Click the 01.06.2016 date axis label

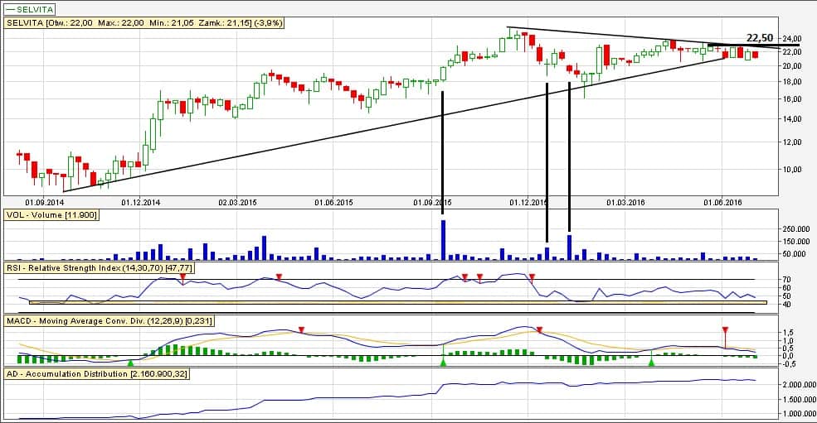tap(722, 201)
